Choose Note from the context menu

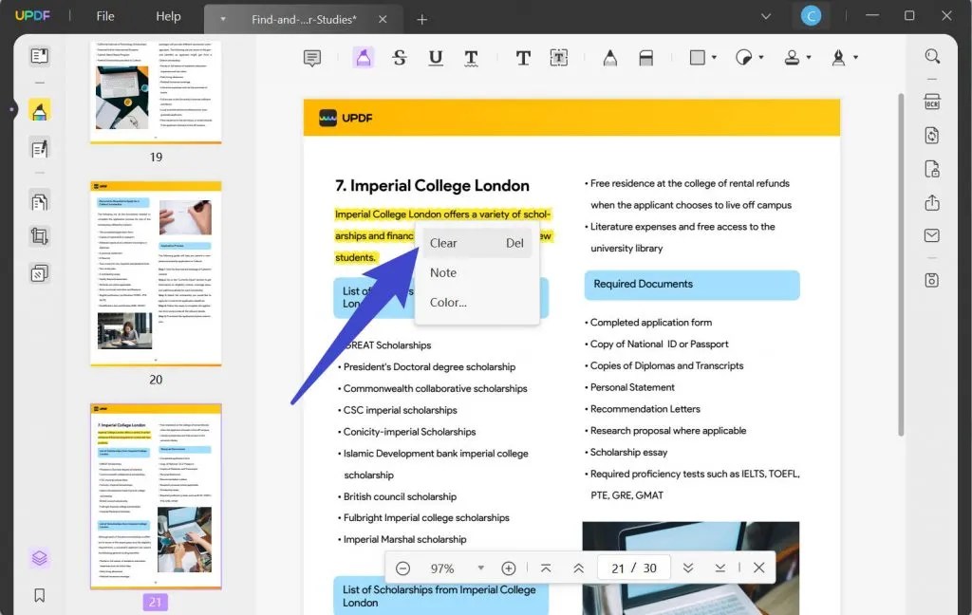[x=443, y=272]
